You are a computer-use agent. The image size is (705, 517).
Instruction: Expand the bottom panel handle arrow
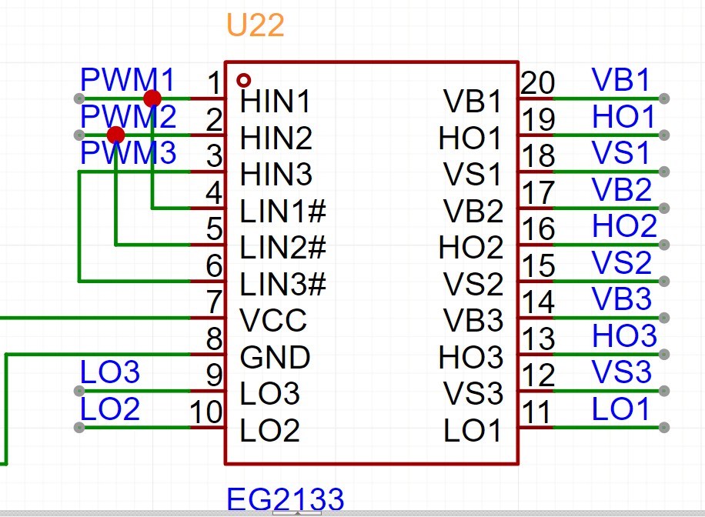click(297, 513)
